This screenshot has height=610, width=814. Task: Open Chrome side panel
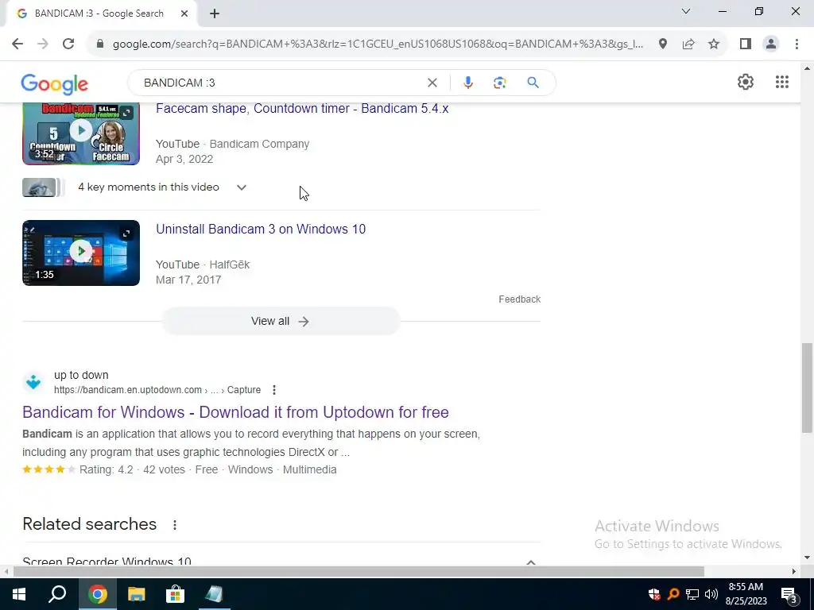coord(746,44)
